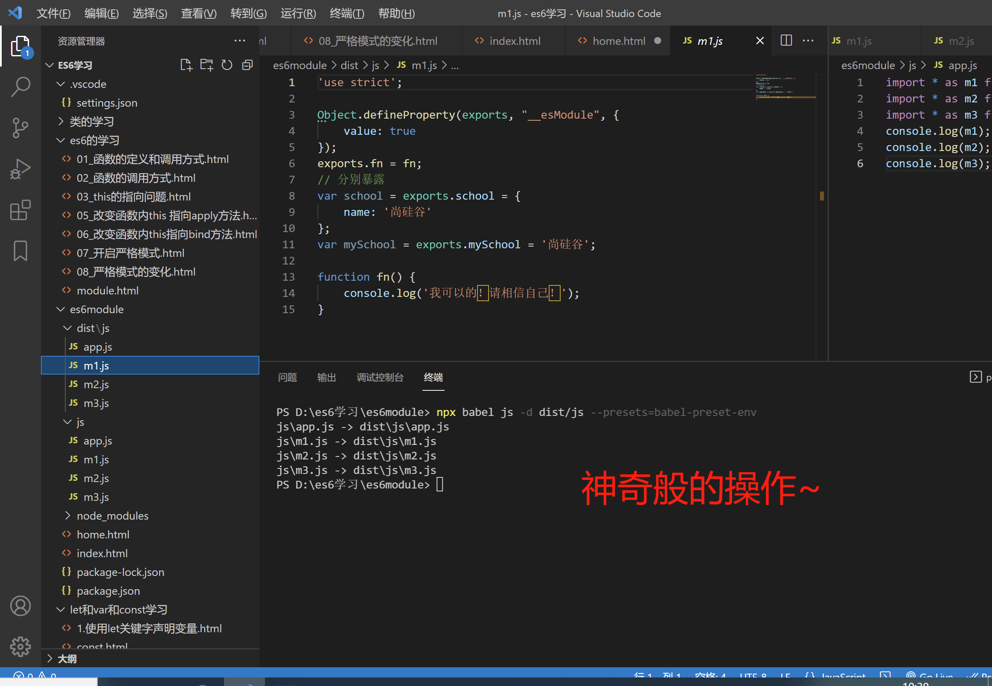Open settings.json in explorer
The width and height of the screenshot is (992, 686).
coord(151,103)
